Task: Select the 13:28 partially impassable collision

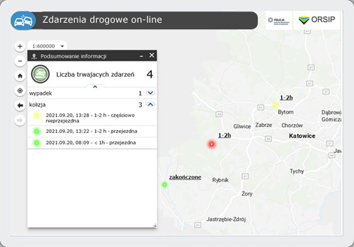Action: click(93, 118)
